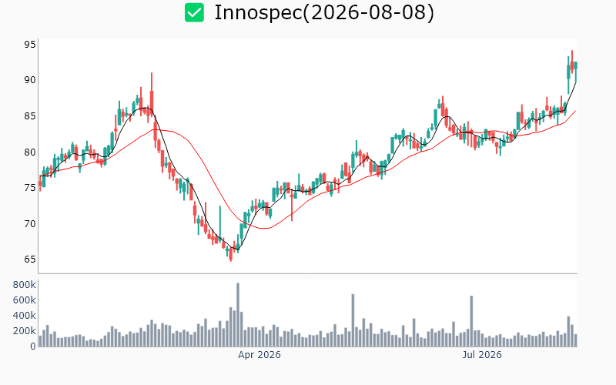The image size is (616, 385).
Task: Click the lowest red candlestick near 65
Action: (230, 255)
